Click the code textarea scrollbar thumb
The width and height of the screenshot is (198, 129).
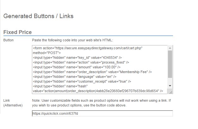click(x=170, y=64)
